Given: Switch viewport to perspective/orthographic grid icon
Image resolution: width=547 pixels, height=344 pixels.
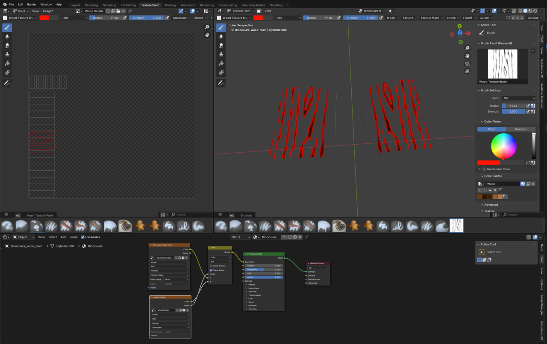Looking at the screenshot, I should [468, 71].
